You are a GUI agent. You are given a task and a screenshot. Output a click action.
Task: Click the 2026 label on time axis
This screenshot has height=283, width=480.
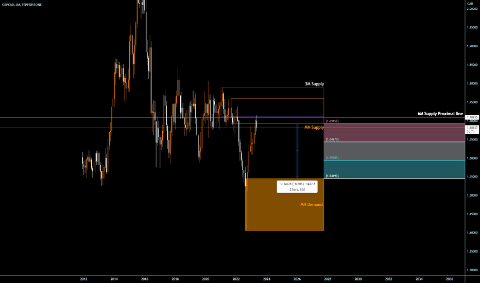(x=297, y=279)
